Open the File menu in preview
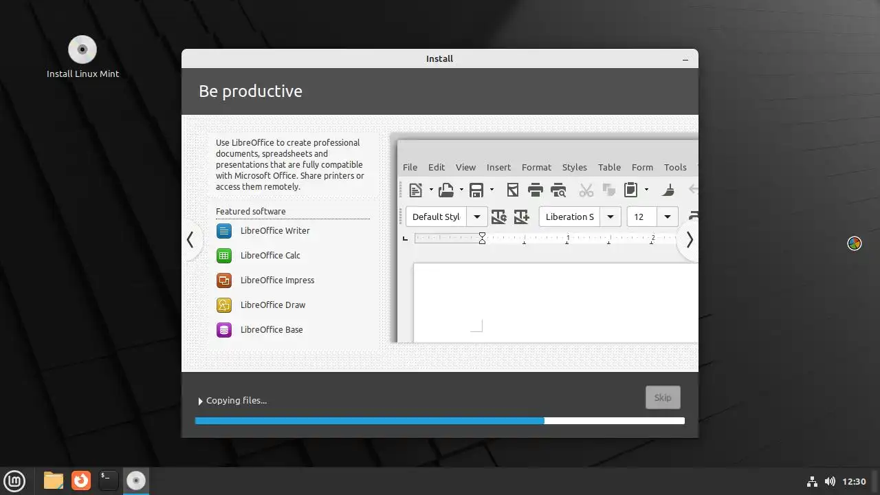Image resolution: width=880 pixels, height=495 pixels. point(410,167)
